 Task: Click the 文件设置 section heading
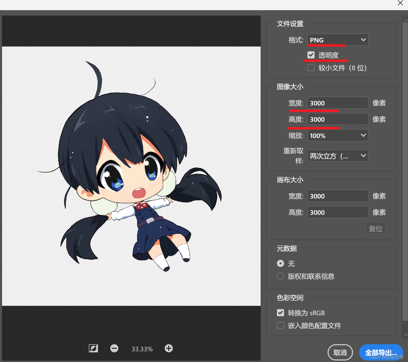coord(290,24)
